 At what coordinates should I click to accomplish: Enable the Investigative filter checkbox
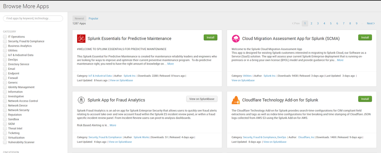pos(5,96)
